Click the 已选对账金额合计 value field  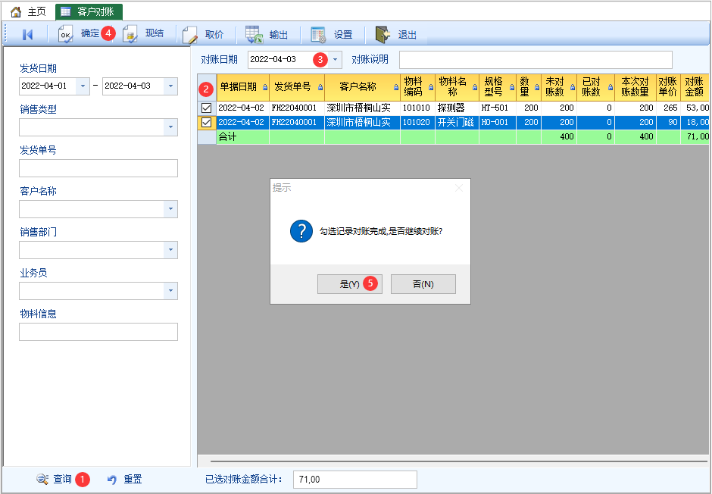pyautogui.click(x=355, y=480)
